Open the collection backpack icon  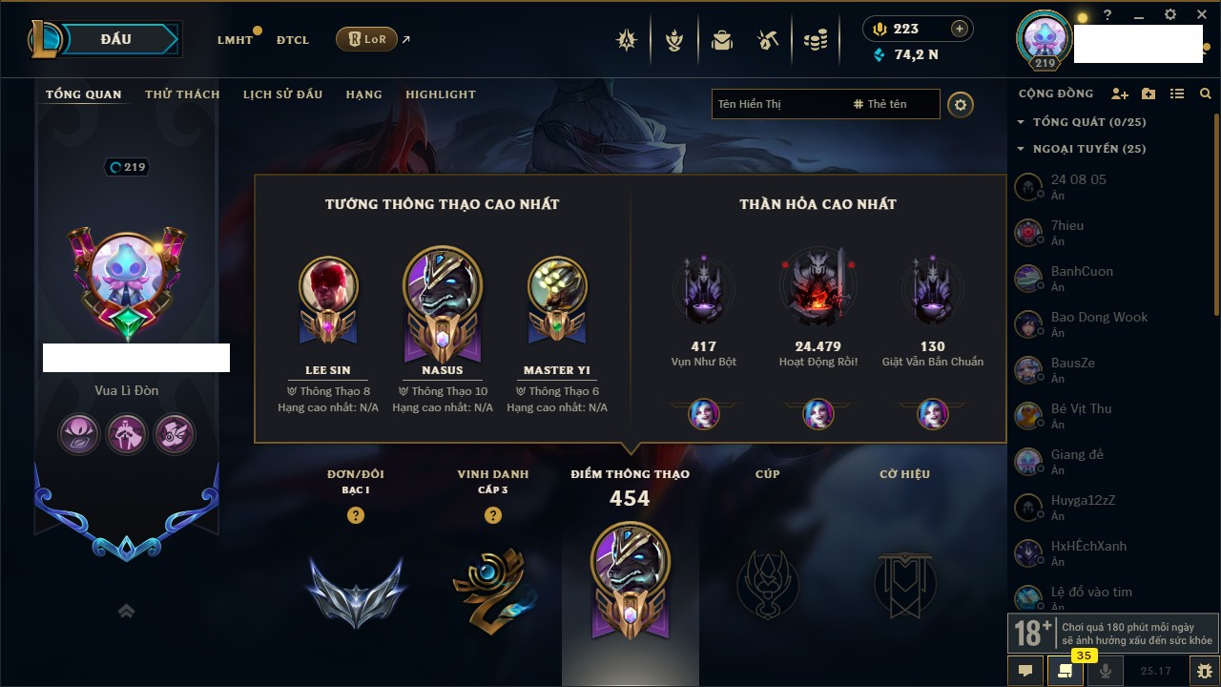coord(722,39)
